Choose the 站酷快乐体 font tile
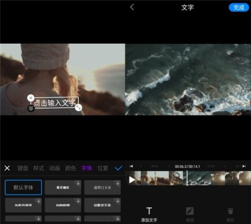This screenshot has width=251, height=224. pos(102,205)
